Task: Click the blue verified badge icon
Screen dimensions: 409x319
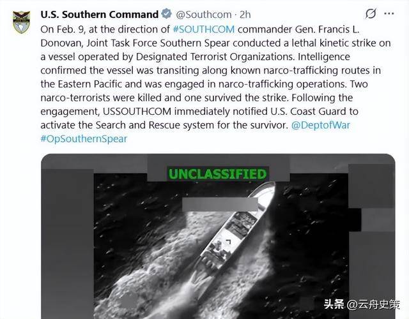Action: [x=166, y=14]
